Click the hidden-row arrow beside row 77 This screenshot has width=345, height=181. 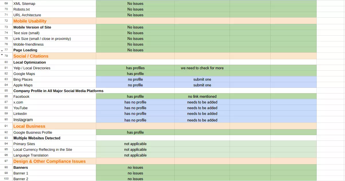click(2, 50)
